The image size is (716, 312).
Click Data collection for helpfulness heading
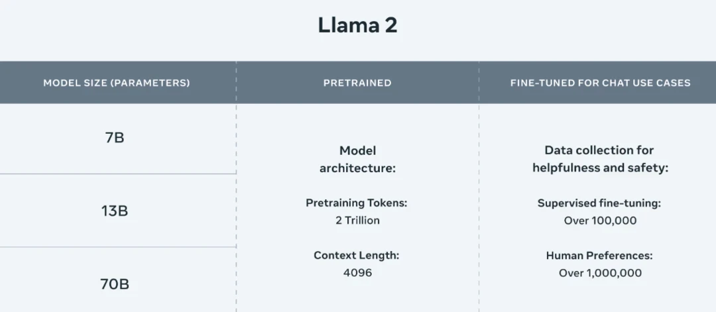pos(599,150)
